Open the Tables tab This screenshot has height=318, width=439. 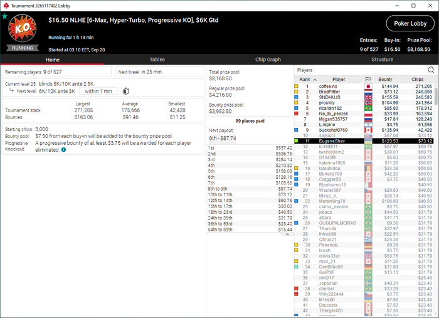click(x=157, y=60)
